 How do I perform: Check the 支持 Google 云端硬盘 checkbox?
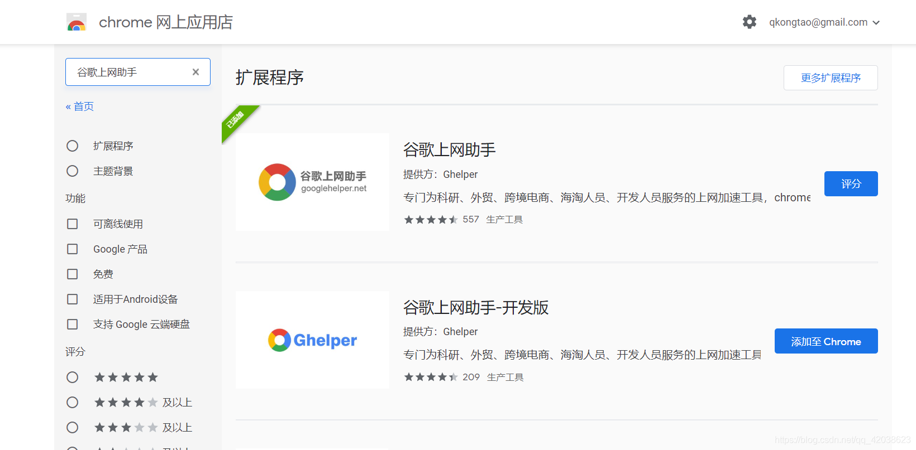[x=73, y=325]
